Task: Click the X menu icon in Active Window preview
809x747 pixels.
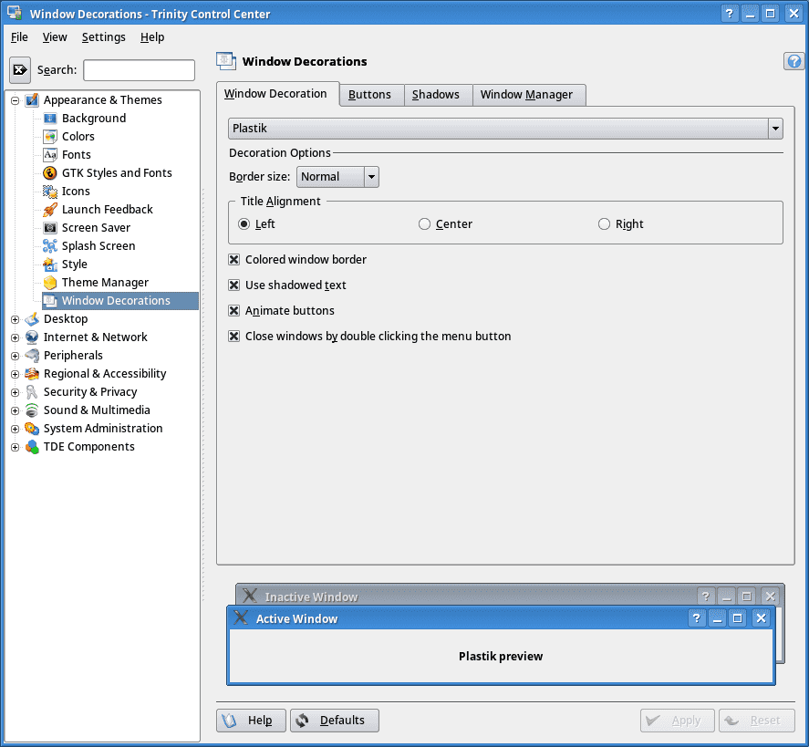Action: 241,617
